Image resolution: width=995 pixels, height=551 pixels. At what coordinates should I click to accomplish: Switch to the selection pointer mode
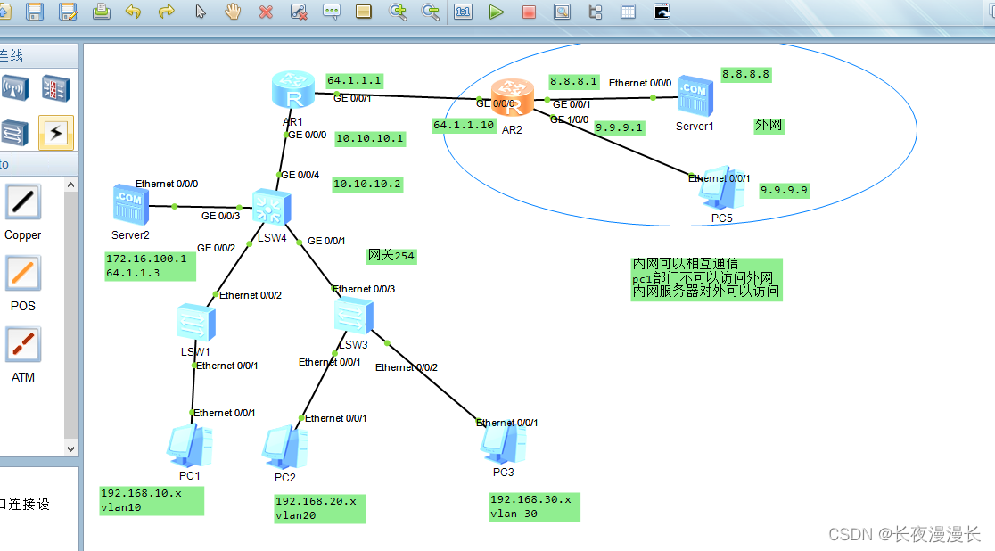click(199, 12)
